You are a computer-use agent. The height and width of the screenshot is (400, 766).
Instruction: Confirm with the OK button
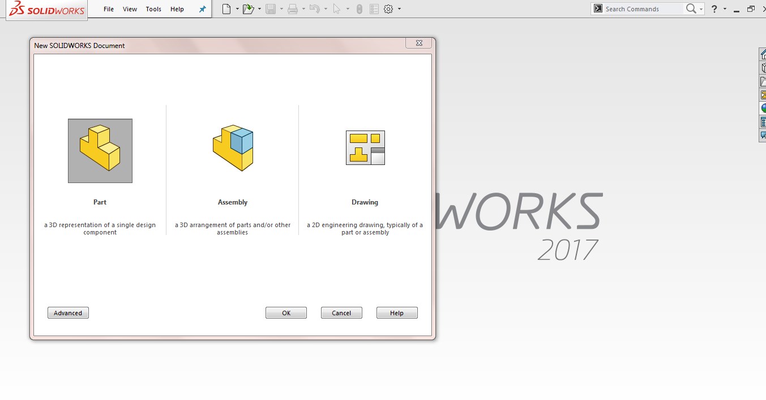pos(286,313)
